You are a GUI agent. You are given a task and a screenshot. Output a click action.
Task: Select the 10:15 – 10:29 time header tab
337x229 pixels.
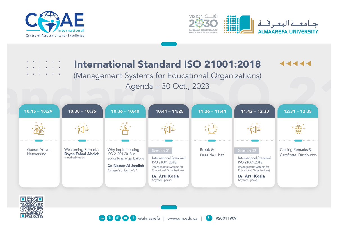click(x=39, y=111)
